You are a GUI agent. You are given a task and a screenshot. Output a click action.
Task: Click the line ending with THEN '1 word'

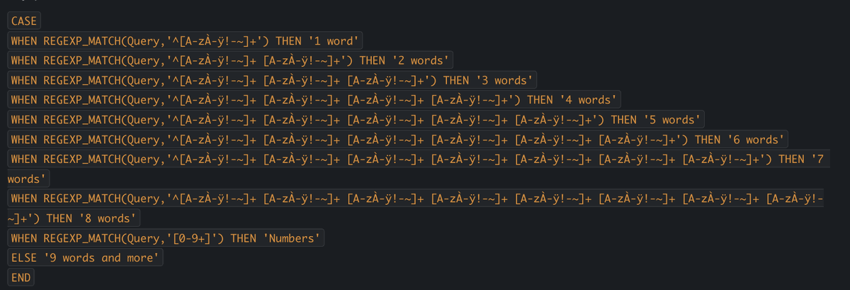click(x=186, y=41)
